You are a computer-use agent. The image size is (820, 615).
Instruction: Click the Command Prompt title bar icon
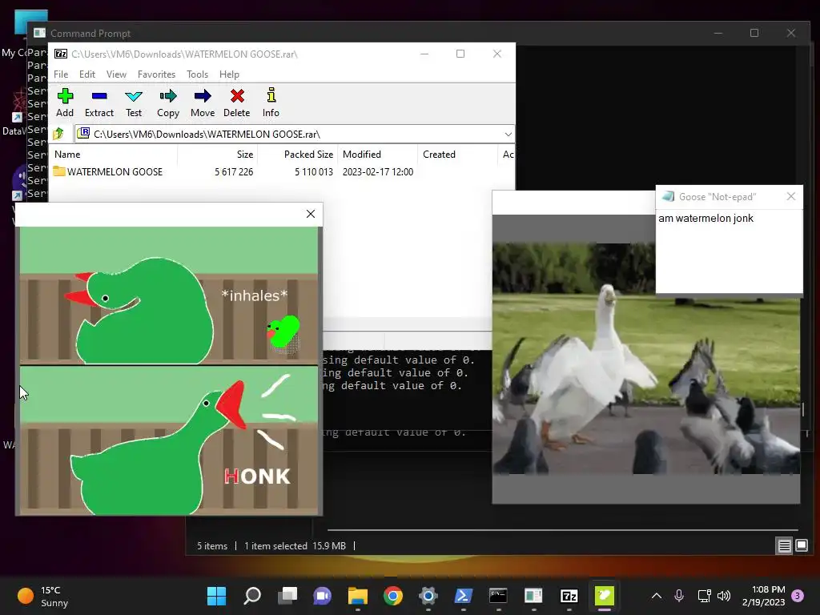39,33
